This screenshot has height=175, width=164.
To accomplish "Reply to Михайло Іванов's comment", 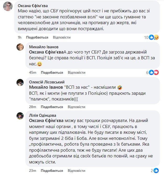I will (x=76, y=73).
